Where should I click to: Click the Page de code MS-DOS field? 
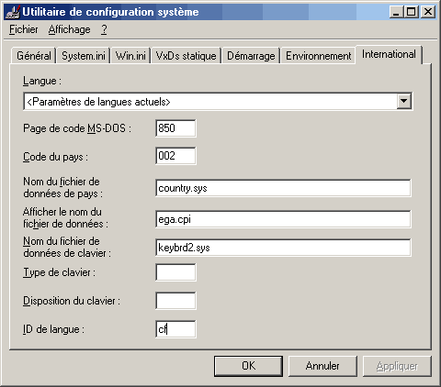pos(175,128)
